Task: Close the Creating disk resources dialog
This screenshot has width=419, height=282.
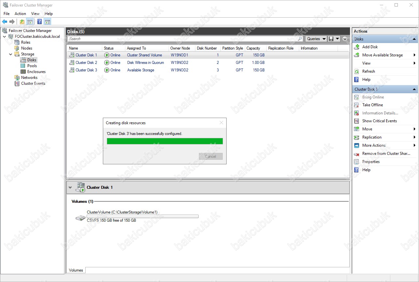Action: coord(221,123)
